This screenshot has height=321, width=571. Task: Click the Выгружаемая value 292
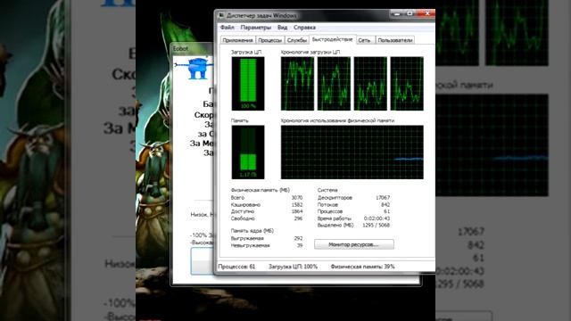[298, 238]
